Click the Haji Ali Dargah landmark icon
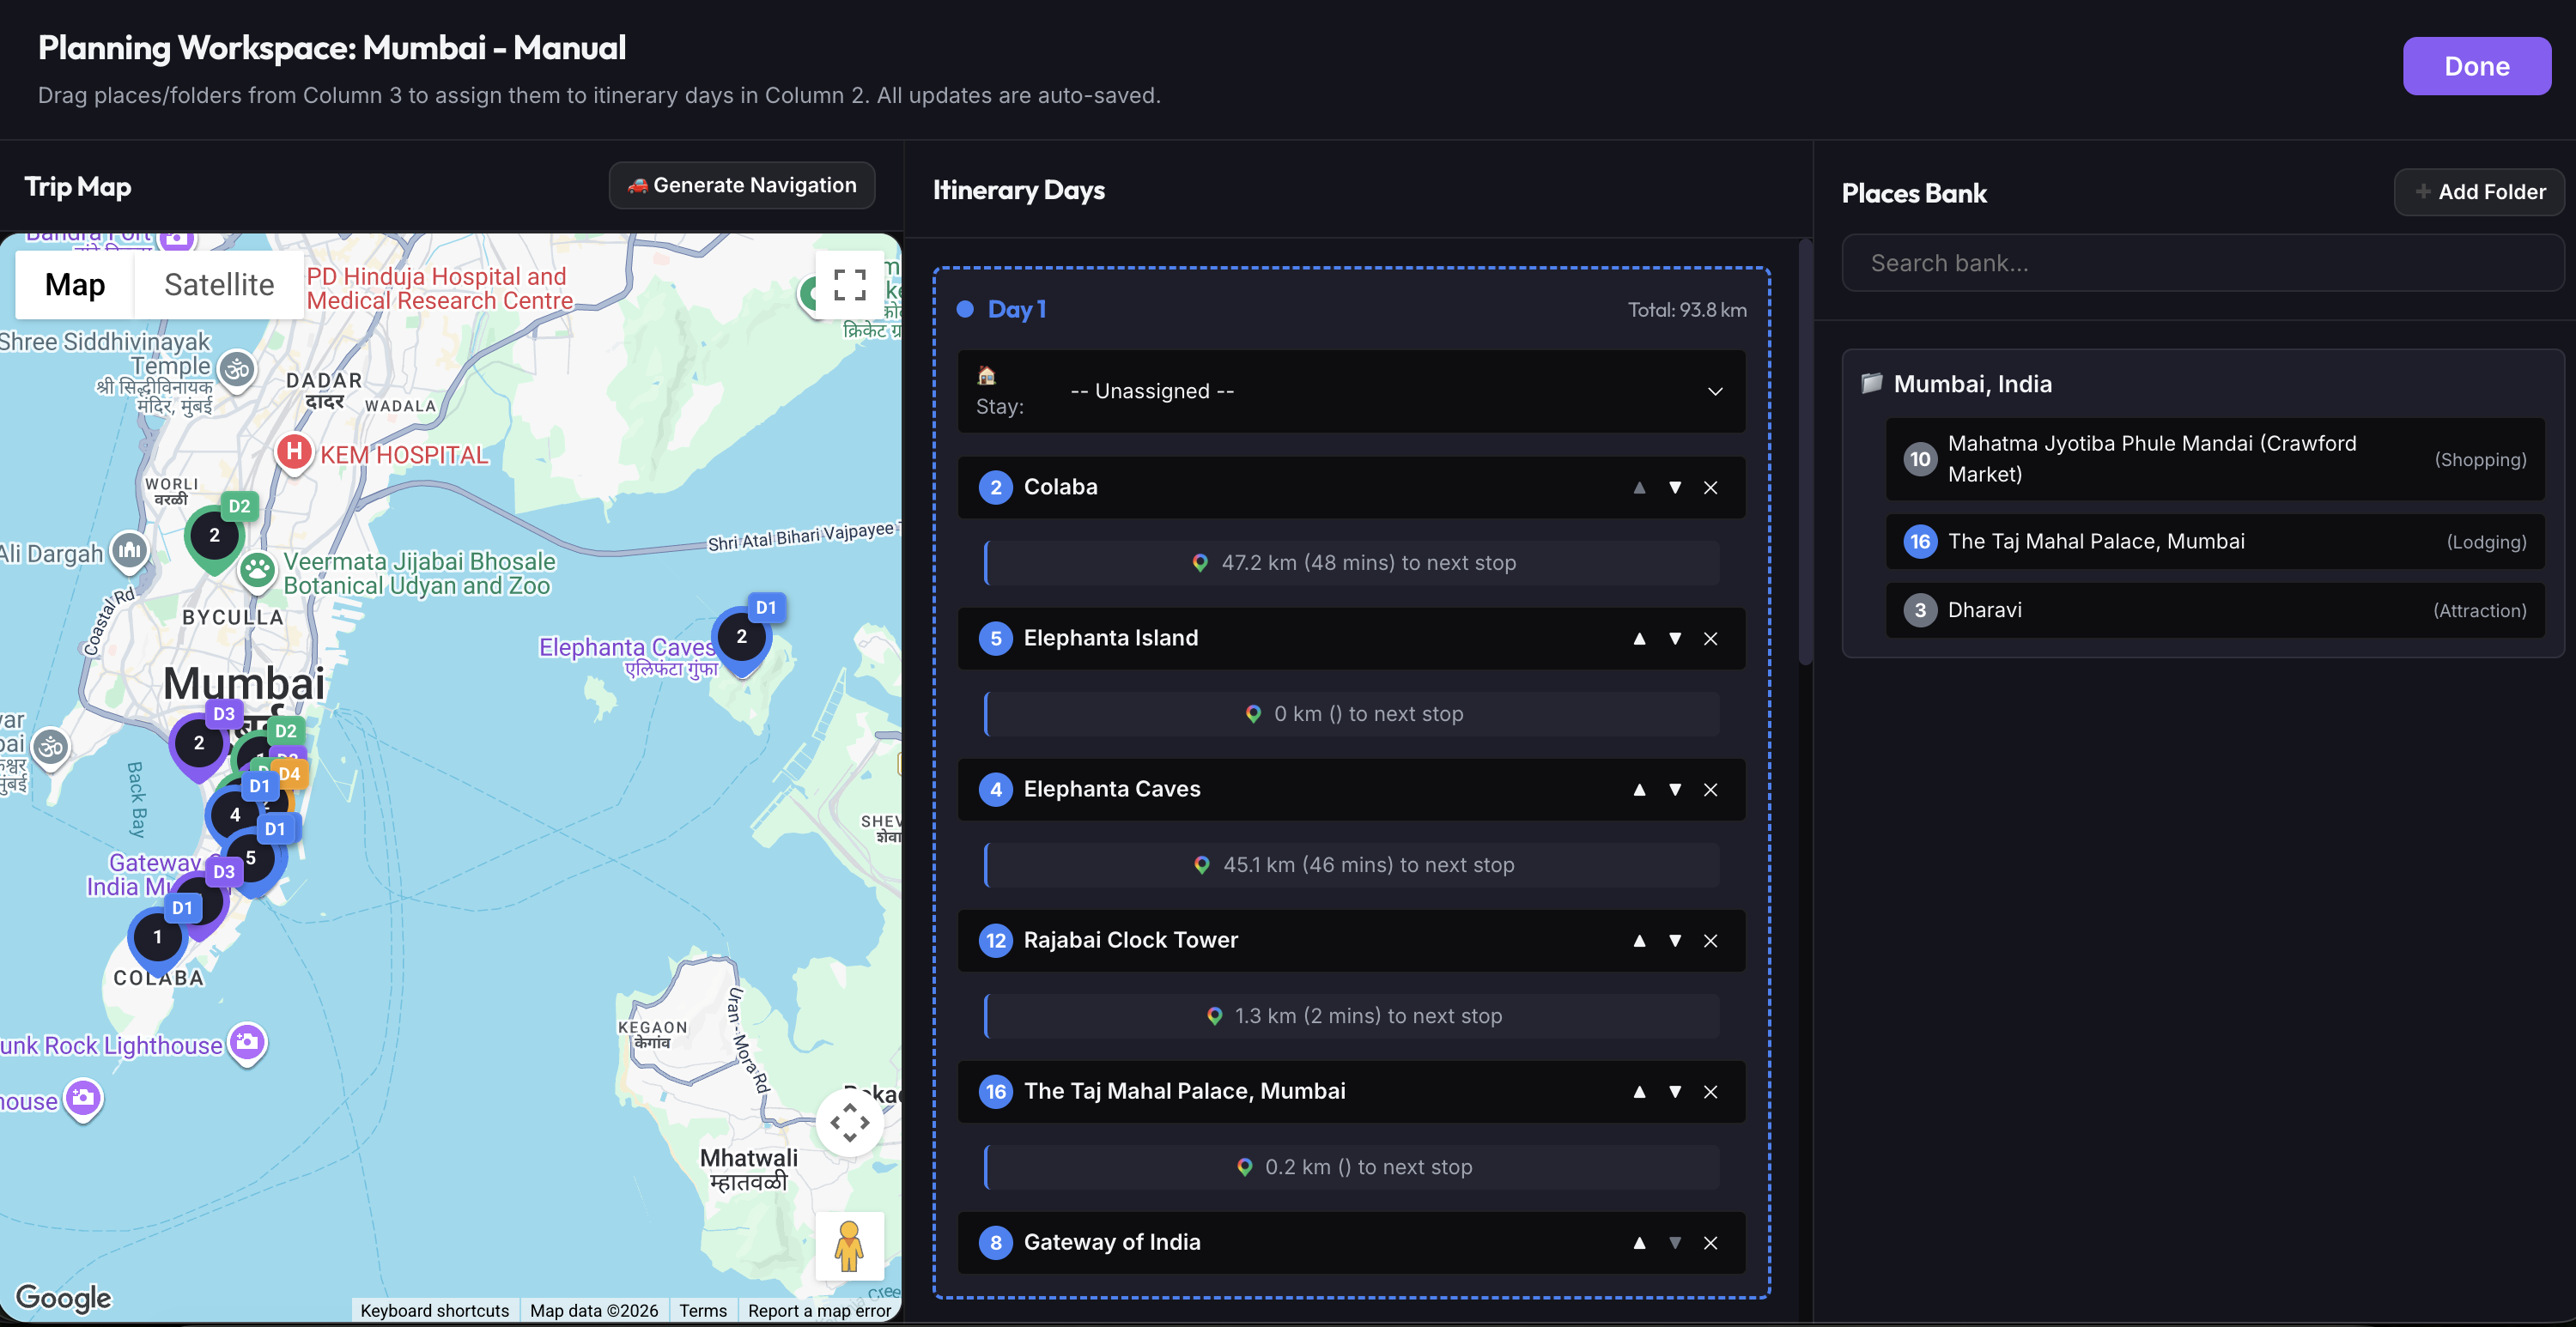The width and height of the screenshot is (2576, 1327). pyautogui.click(x=129, y=550)
